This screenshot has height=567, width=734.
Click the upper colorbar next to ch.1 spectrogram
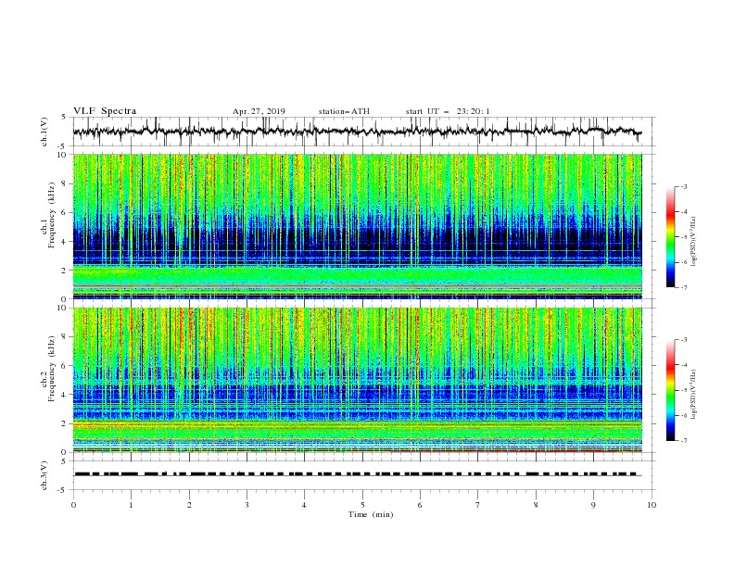(670, 237)
